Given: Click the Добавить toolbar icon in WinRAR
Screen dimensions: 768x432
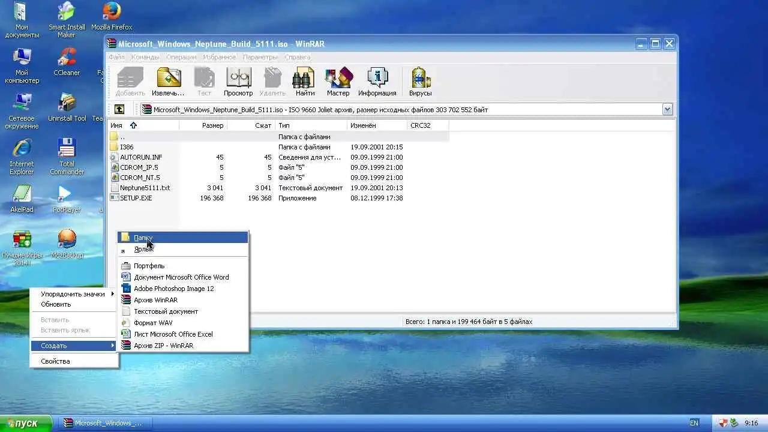Looking at the screenshot, I should pyautogui.click(x=130, y=82).
